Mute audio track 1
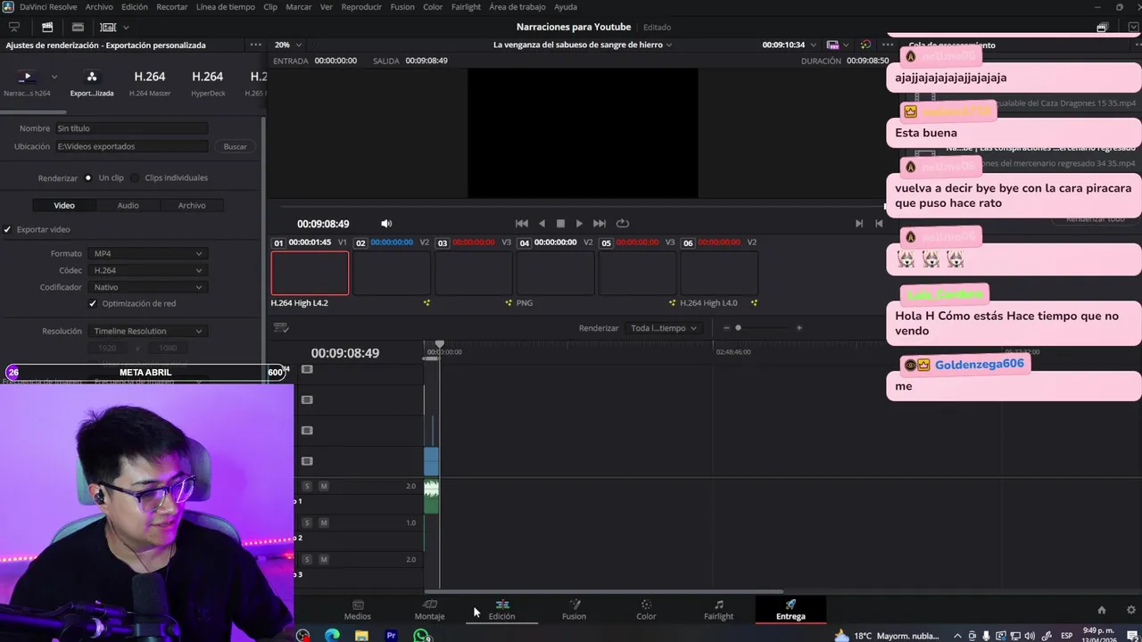The image size is (1142, 642). tap(324, 486)
